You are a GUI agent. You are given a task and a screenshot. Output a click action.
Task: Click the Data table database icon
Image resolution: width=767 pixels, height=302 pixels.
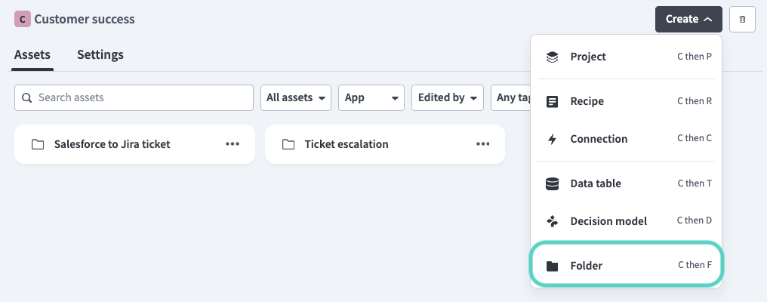coord(552,183)
